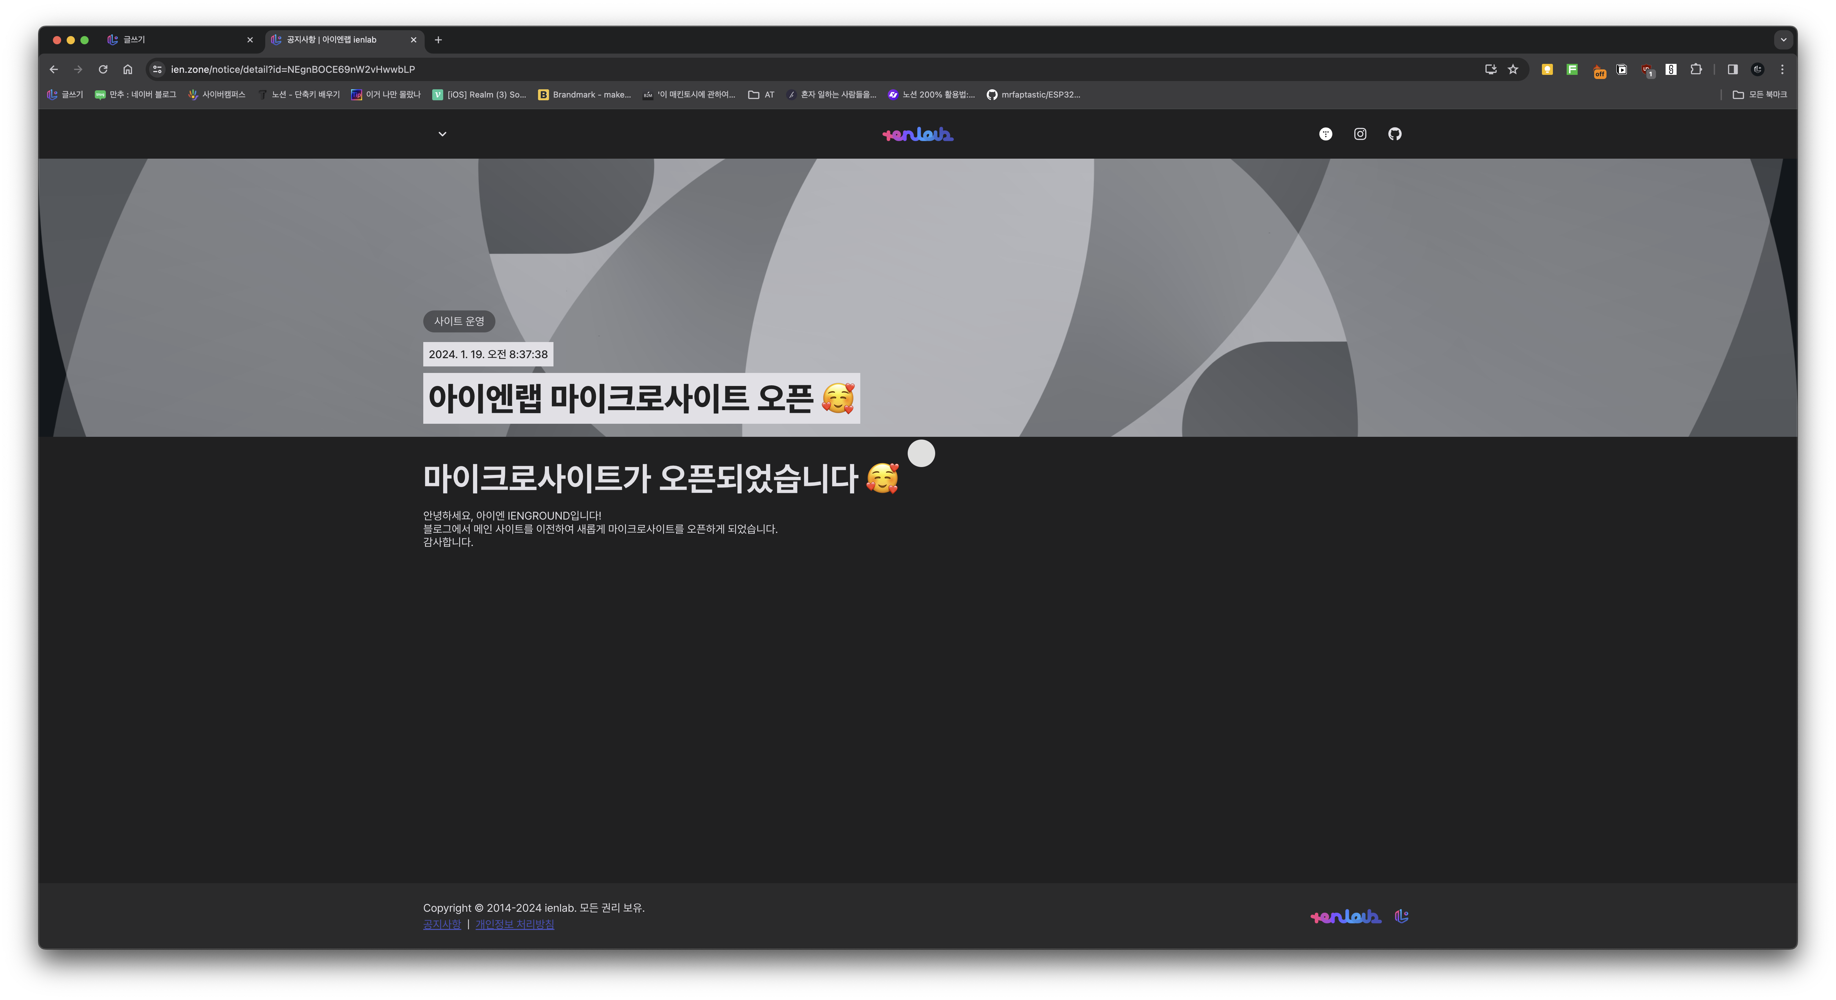Open the Instagram icon in header
Viewport: 1836px width, 1000px height.
pyautogui.click(x=1360, y=134)
